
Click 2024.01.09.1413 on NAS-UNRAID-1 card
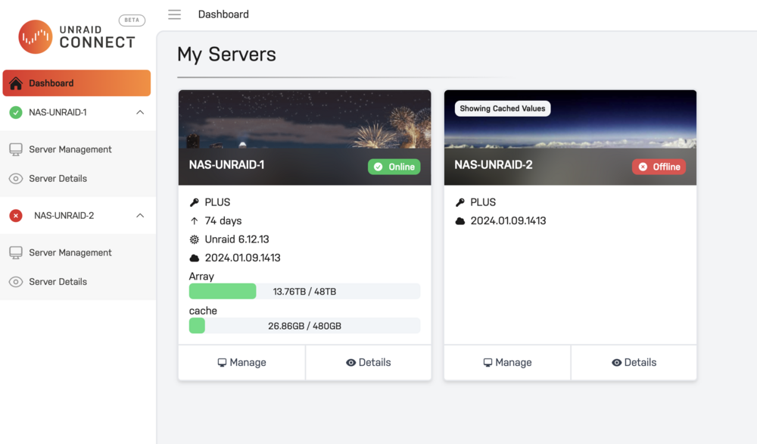(x=243, y=258)
